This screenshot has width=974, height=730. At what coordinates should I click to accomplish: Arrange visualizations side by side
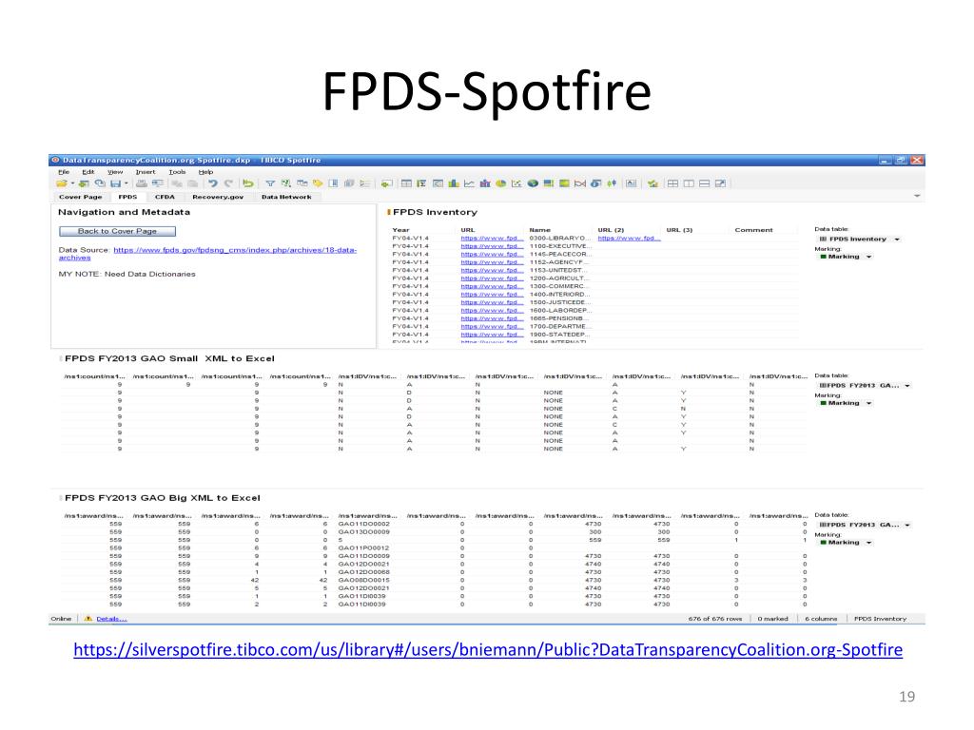[x=689, y=183]
